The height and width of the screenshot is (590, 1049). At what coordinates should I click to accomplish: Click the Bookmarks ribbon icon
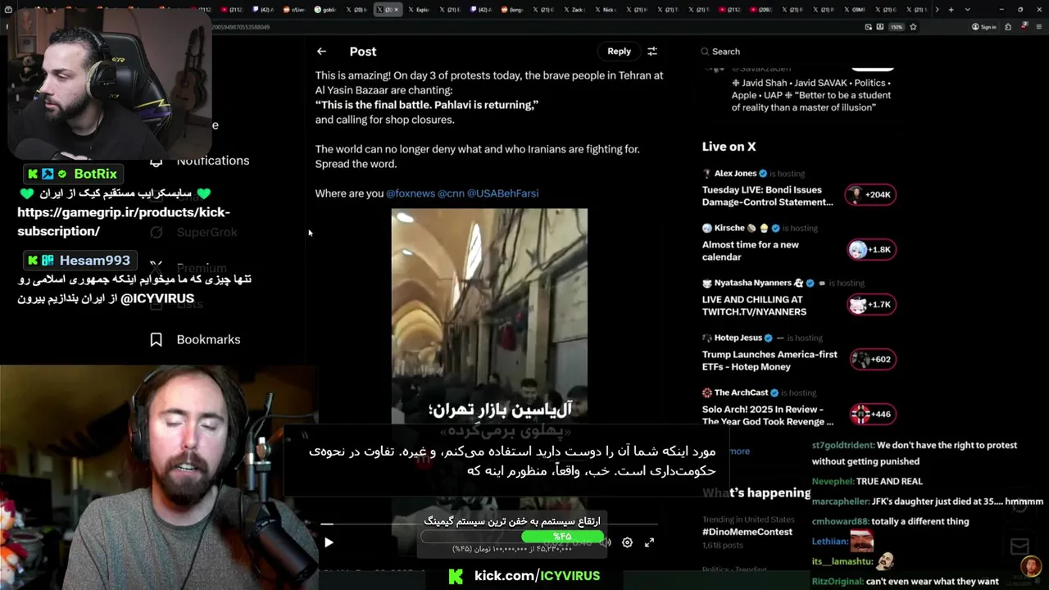coord(156,339)
